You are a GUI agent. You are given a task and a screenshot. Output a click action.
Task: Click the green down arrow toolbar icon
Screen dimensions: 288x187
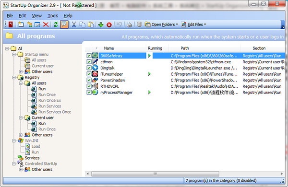(x=101, y=24)
